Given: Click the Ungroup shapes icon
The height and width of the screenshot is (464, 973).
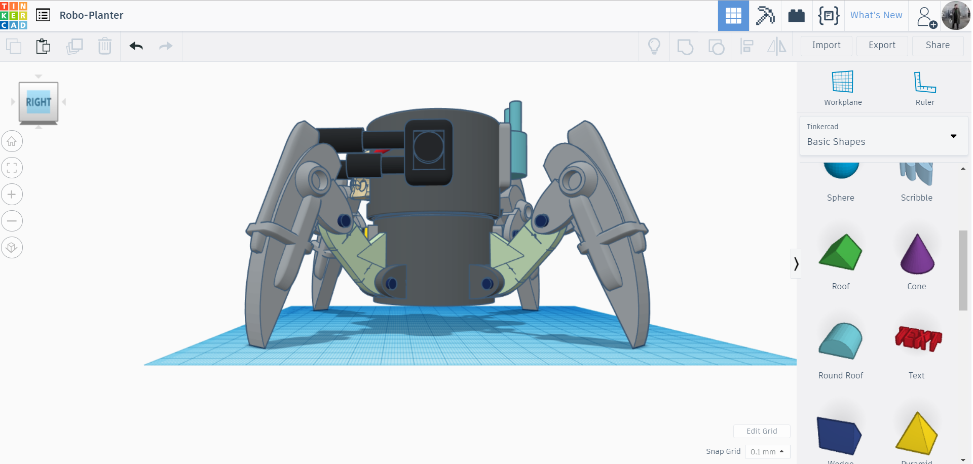Looking at the screenshot, I should pos(716,47).
